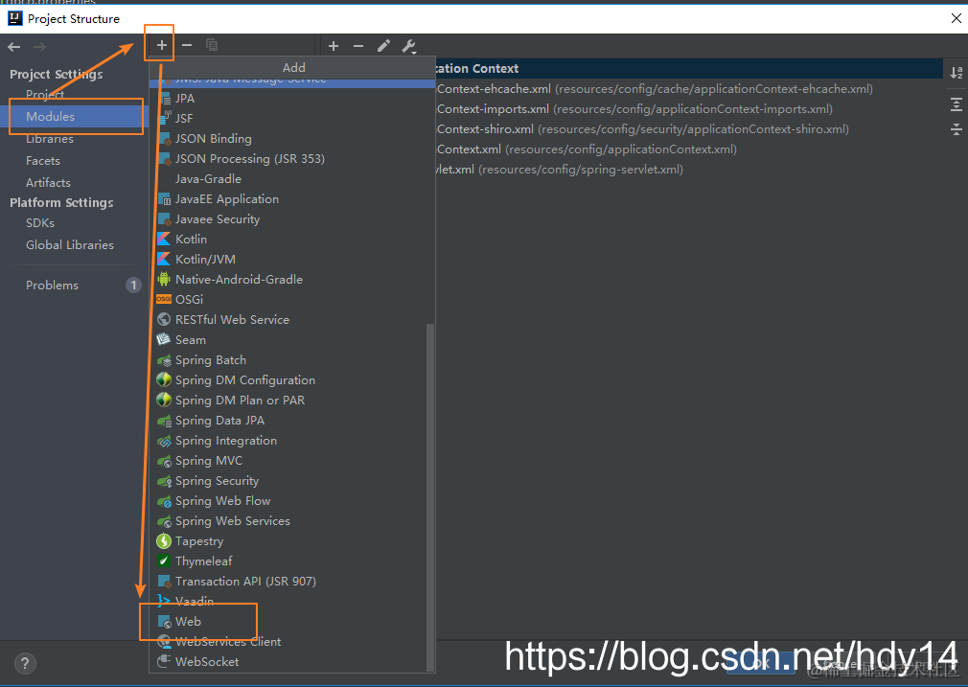Select Spring DM Plan or PAR

click(288, 400)
